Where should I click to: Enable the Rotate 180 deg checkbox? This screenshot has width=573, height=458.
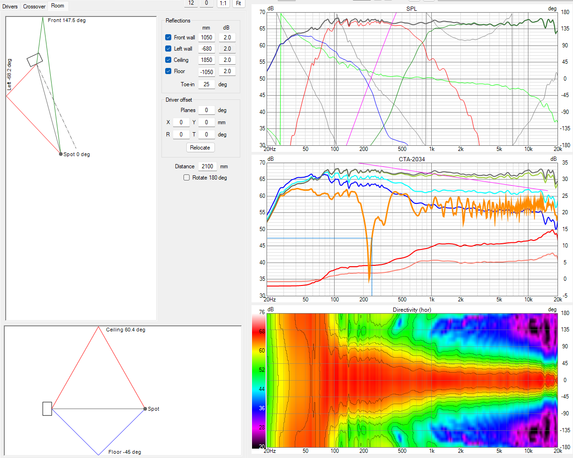[x=186, y=178]
